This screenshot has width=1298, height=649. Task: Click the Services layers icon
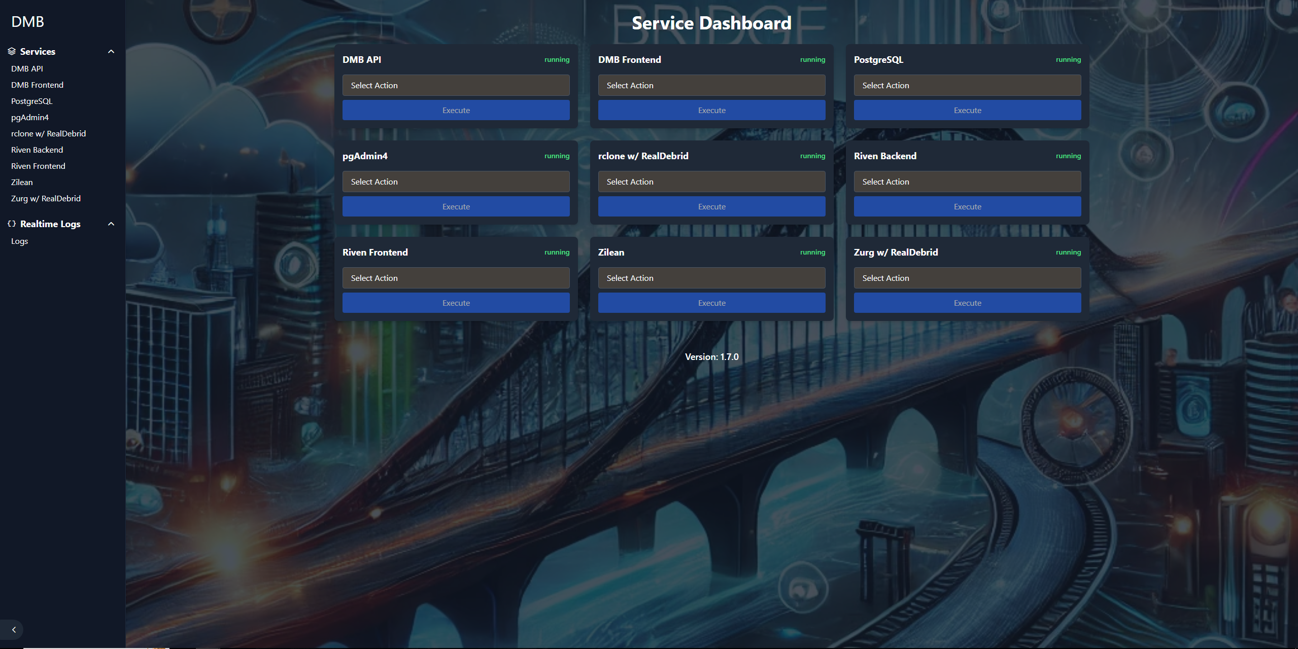[12, 51]
